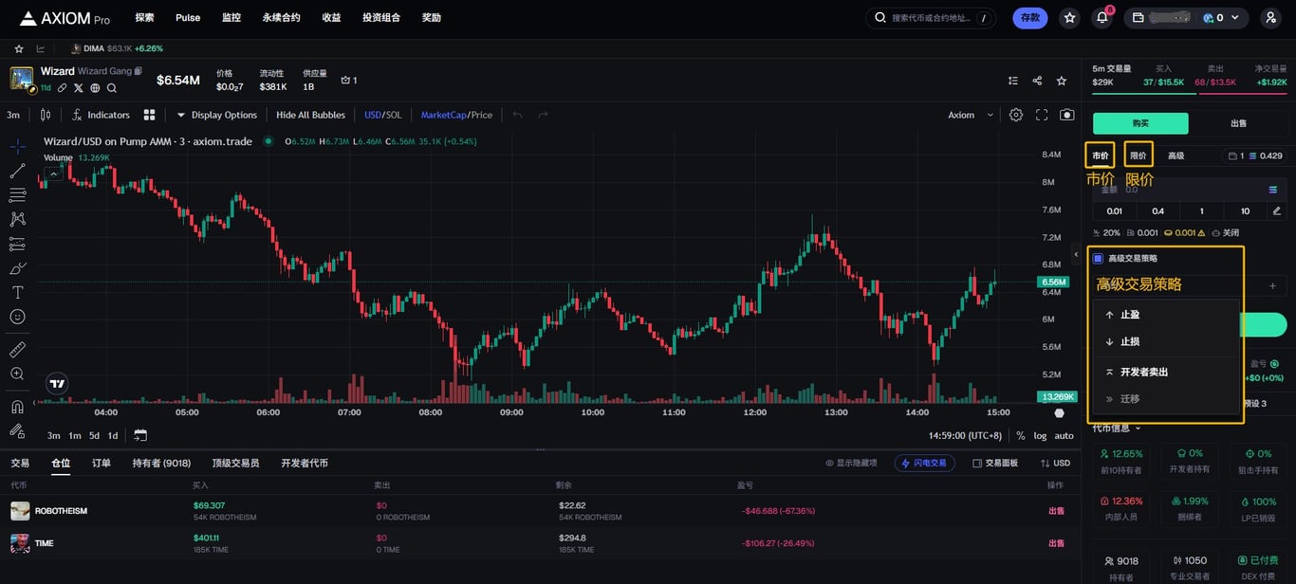Open the ruler measure tool
Image resolution: width=1296 pixels, height=584 pixels.
[17, 350]
